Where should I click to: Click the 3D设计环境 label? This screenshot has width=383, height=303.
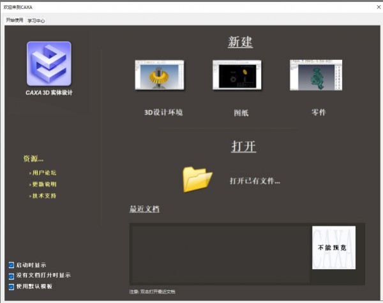tap(163, 112)
